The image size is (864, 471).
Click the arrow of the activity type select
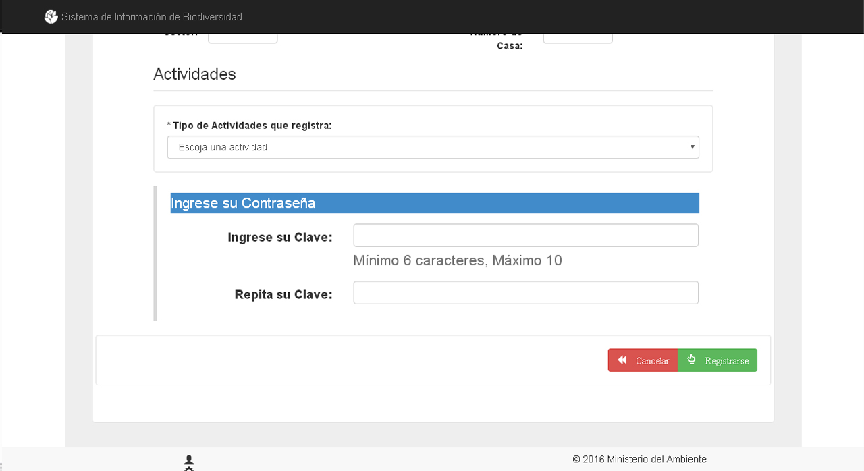tap(692, 147)
